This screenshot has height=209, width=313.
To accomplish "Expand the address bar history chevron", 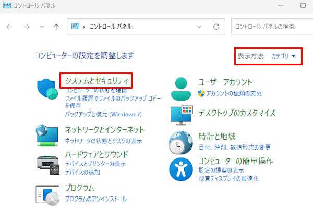I will [x=199, y=27].
